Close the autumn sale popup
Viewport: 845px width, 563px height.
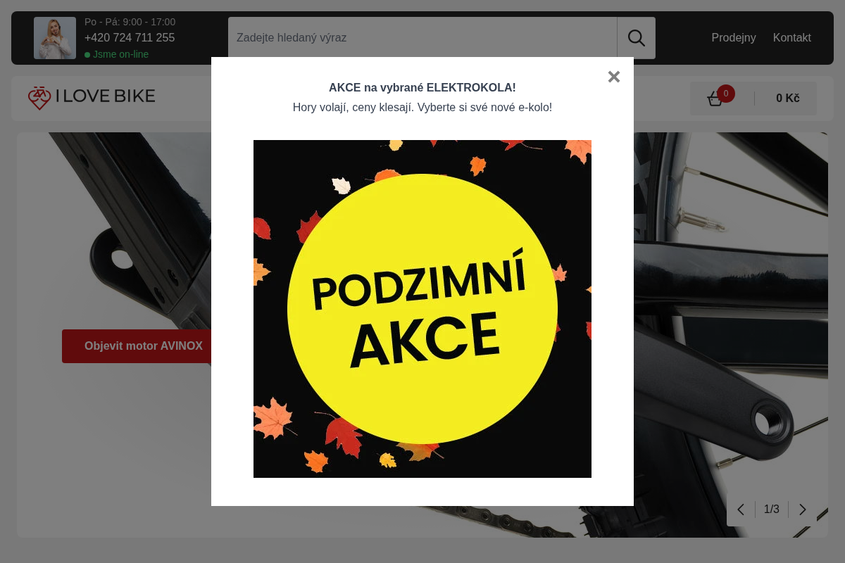point(613,77)
